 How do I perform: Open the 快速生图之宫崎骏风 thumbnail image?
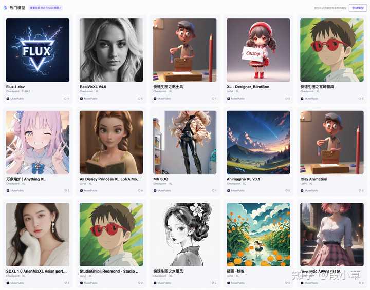point(332,50)
